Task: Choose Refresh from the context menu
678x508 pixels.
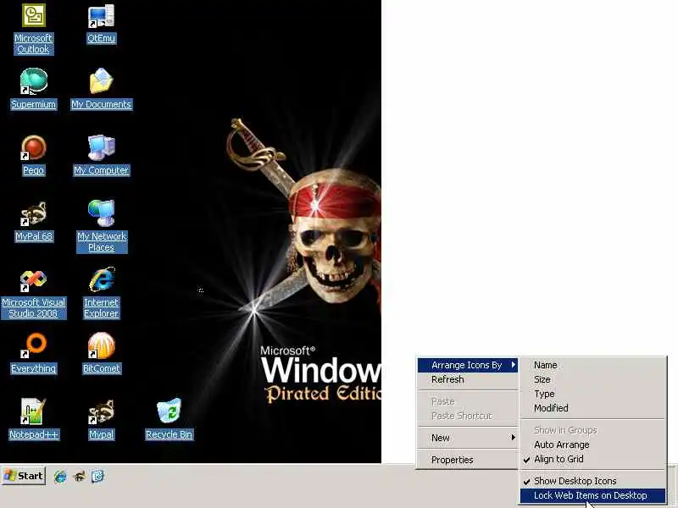Action: pyautogui.click(x=468, y=379)
